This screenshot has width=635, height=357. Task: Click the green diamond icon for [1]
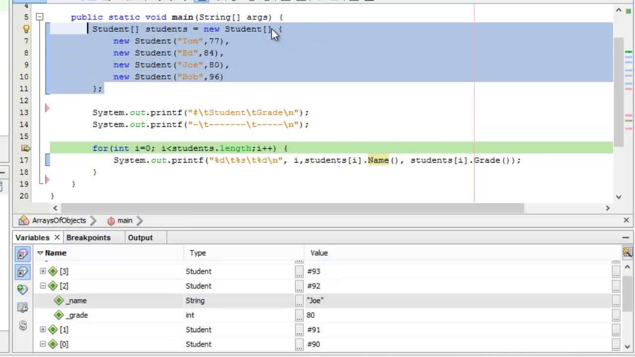53,330
